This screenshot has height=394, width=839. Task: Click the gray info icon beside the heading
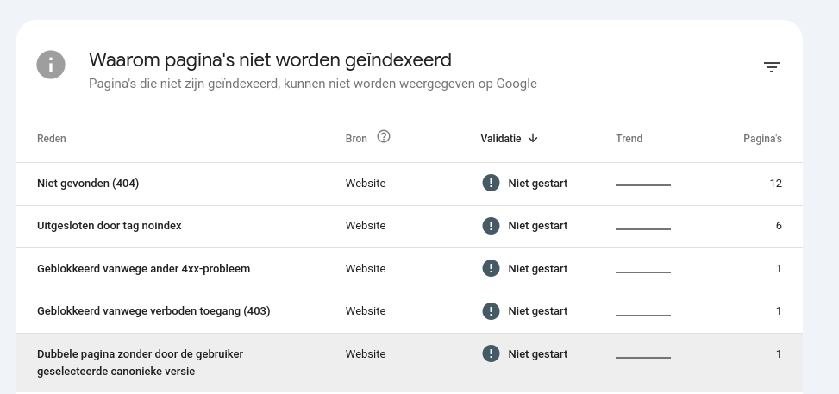(x=51, y=65)
